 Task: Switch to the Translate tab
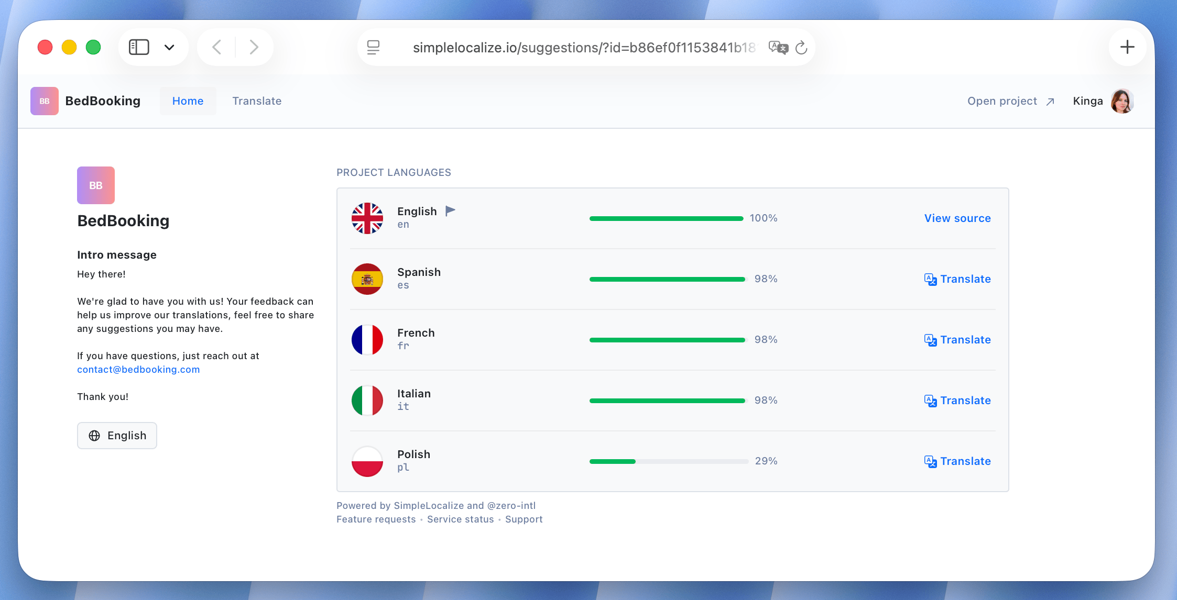pos(257,101)
